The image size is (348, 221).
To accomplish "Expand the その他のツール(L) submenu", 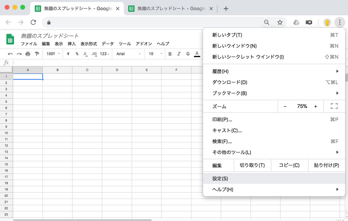I will pos(274,152).
